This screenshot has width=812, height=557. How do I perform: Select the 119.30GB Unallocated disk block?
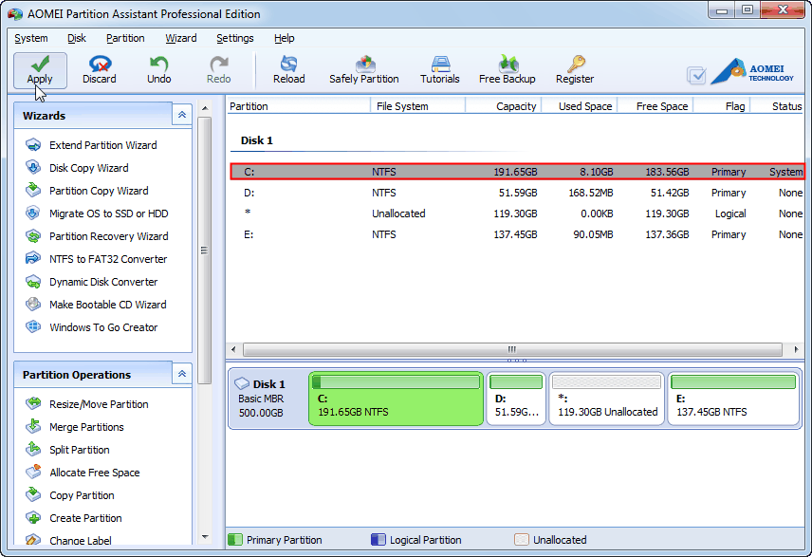point(607,399)
